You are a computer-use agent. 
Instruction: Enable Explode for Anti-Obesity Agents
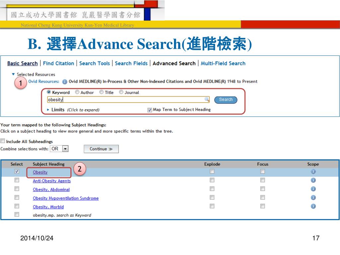tap(212, 180)
